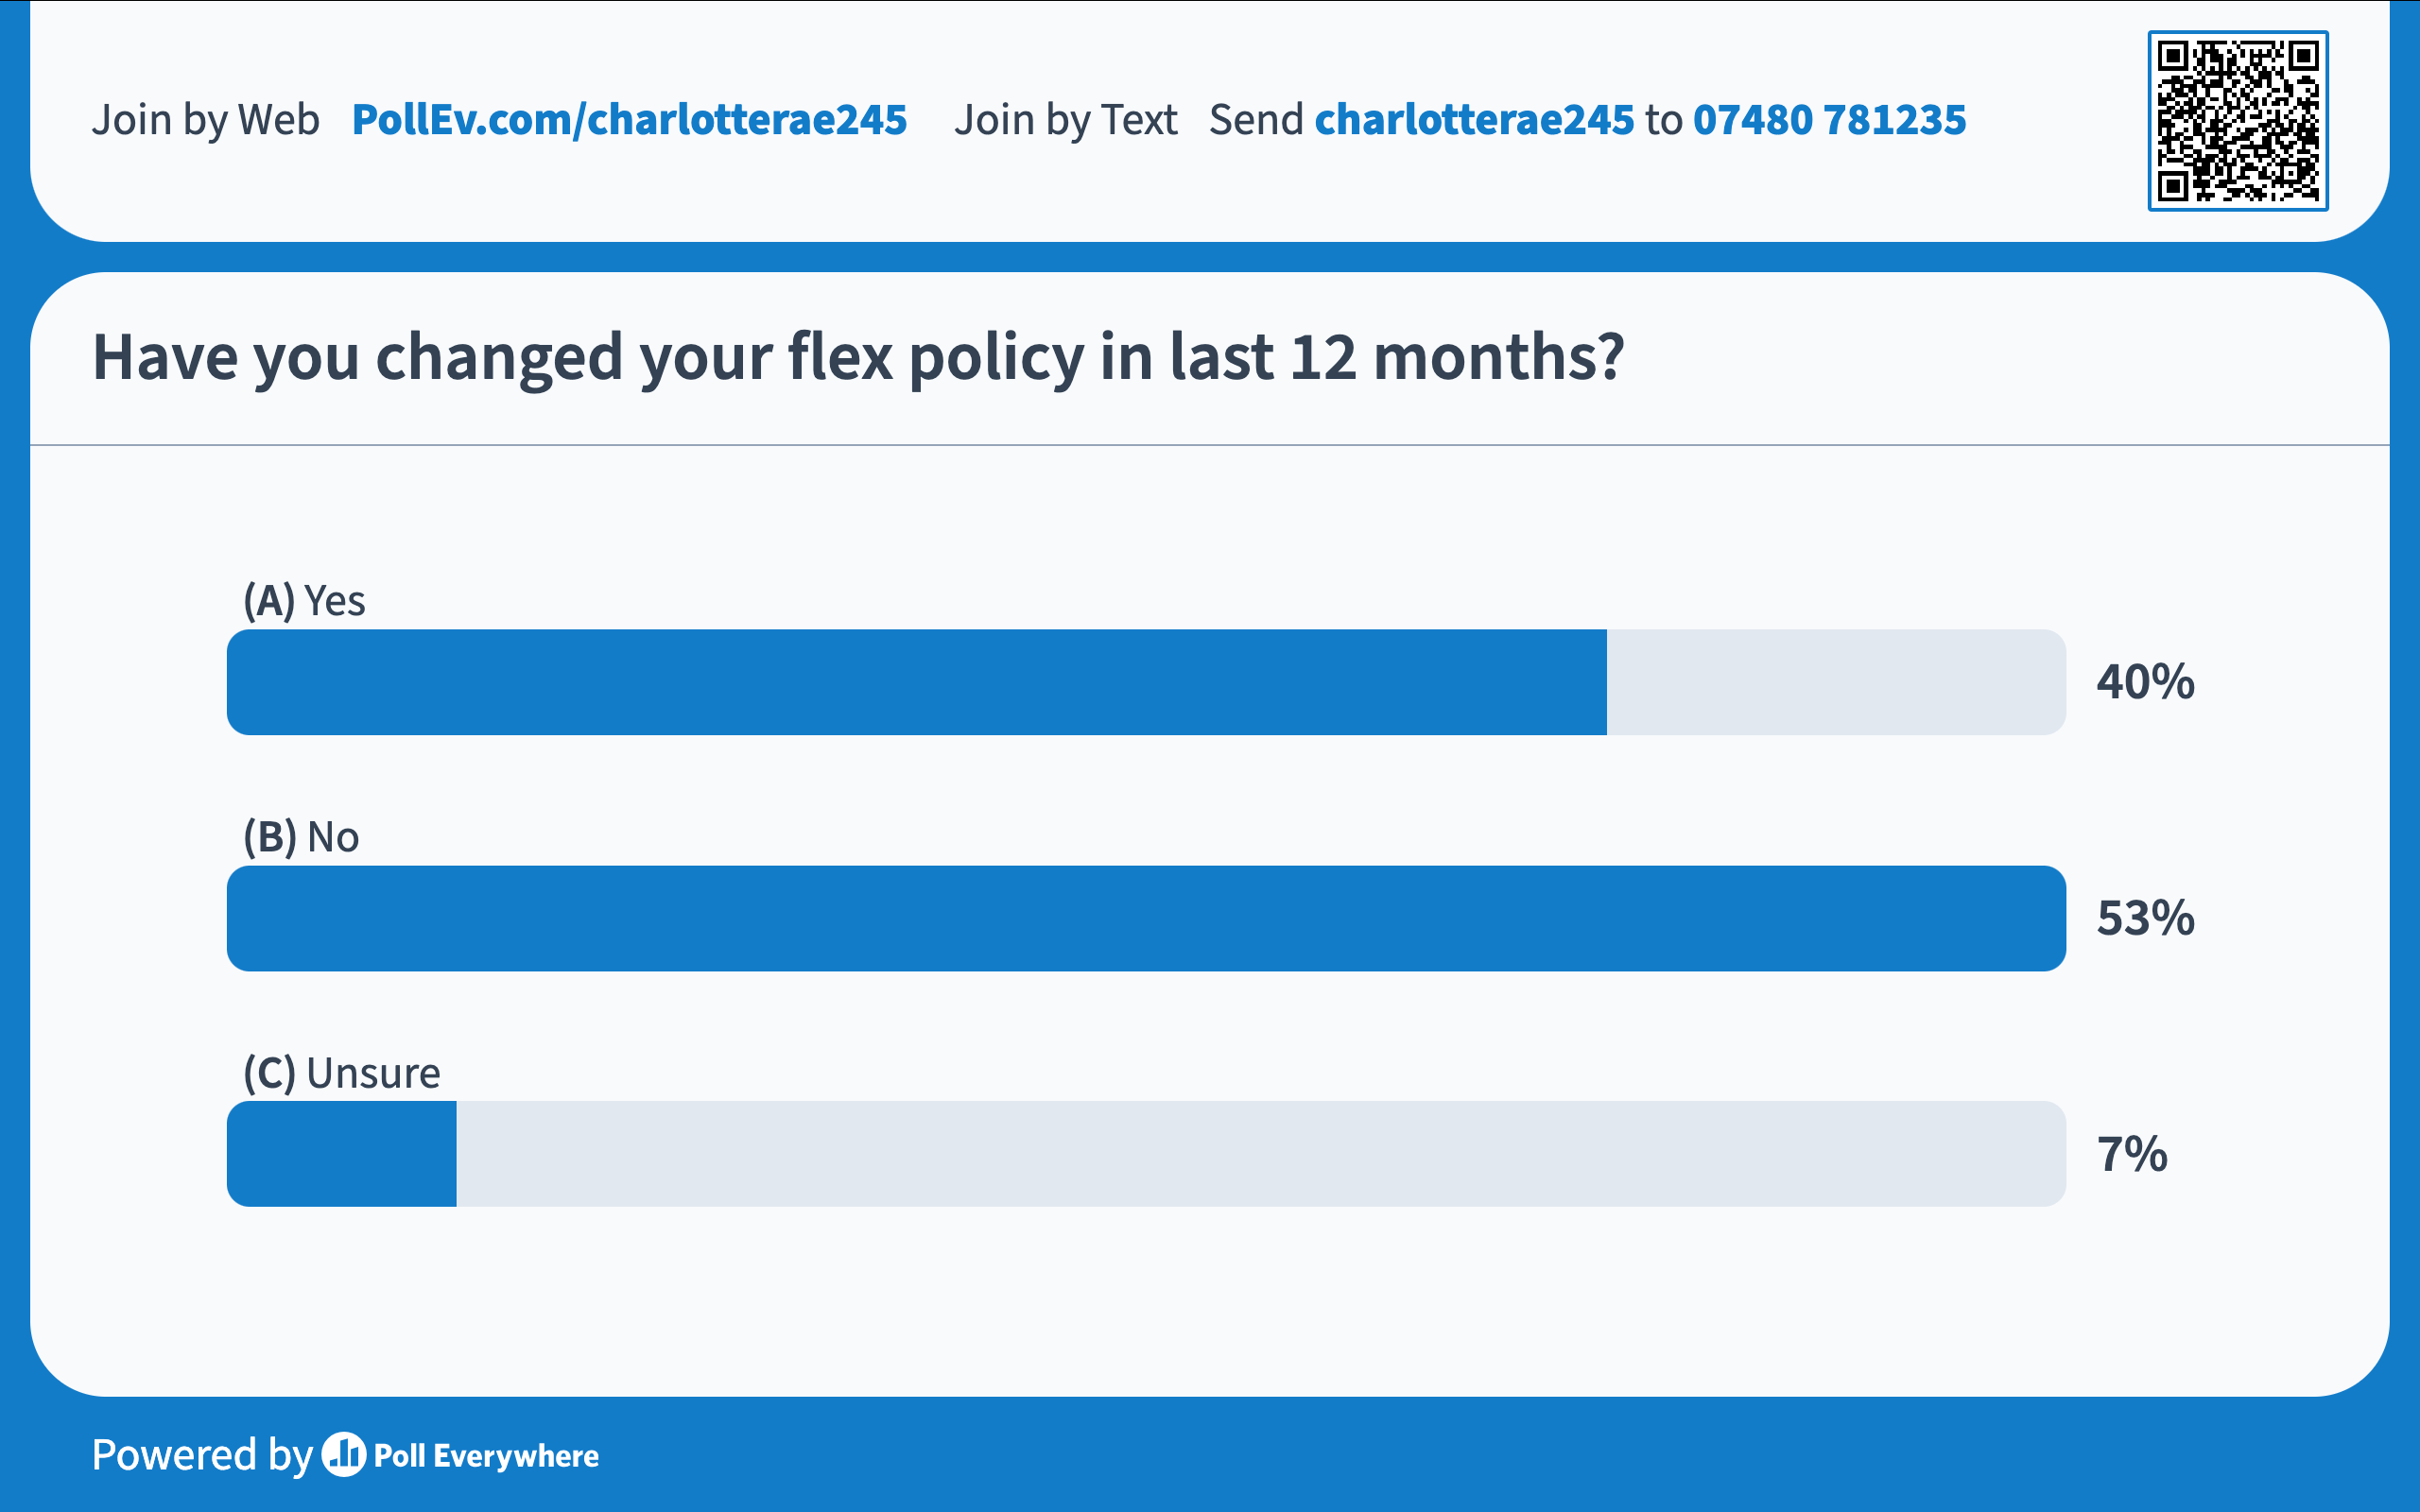
Task: Click the full blue No result bar
Action: (1145, 918)
